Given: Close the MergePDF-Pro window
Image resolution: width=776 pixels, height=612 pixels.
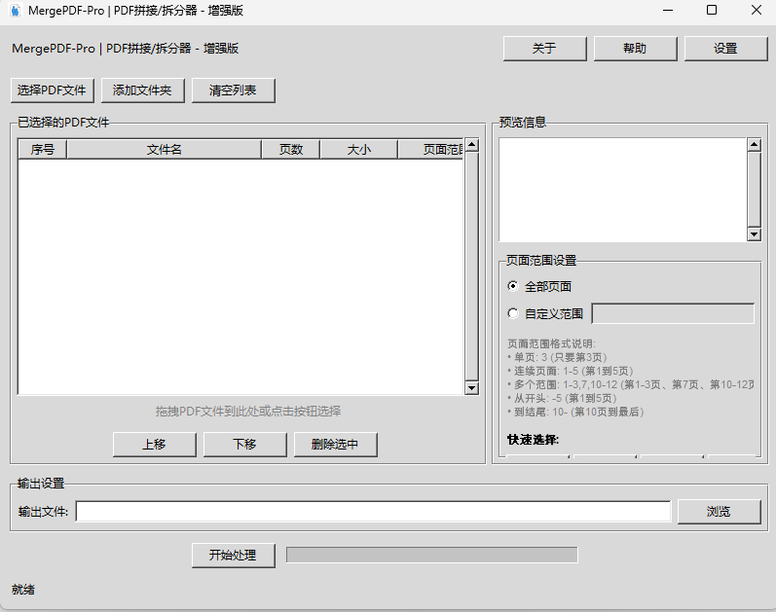Looking at the screenshot, I should coord(757,11).
